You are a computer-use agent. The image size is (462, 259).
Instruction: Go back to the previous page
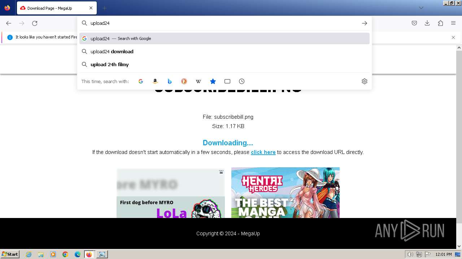(9, 23)
